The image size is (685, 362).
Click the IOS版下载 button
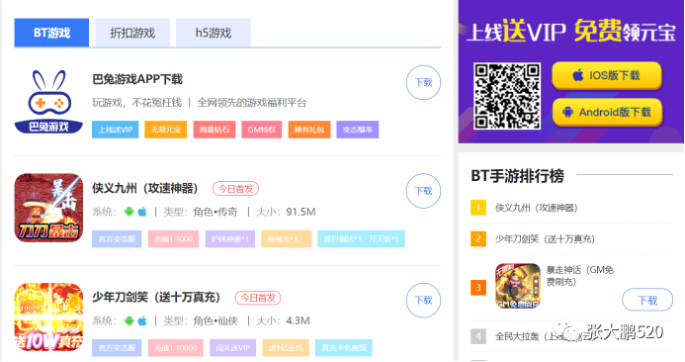607,75
